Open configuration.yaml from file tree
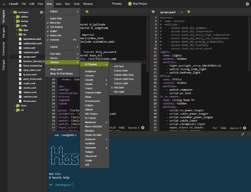The width and height of the screenshot is (251, 192). [x=32, y=43]
